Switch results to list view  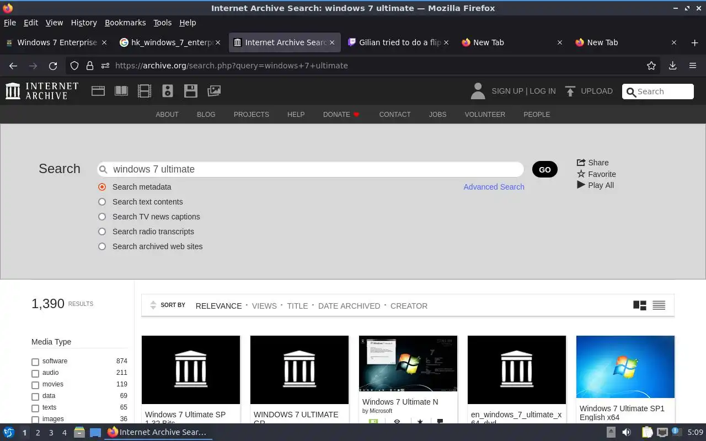point(659,305)
